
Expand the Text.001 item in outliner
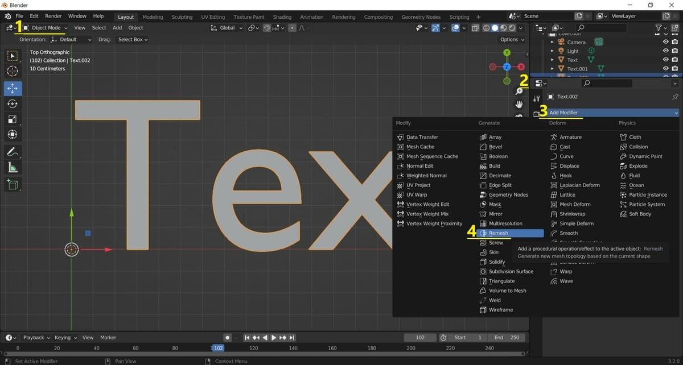pos(552,69)
